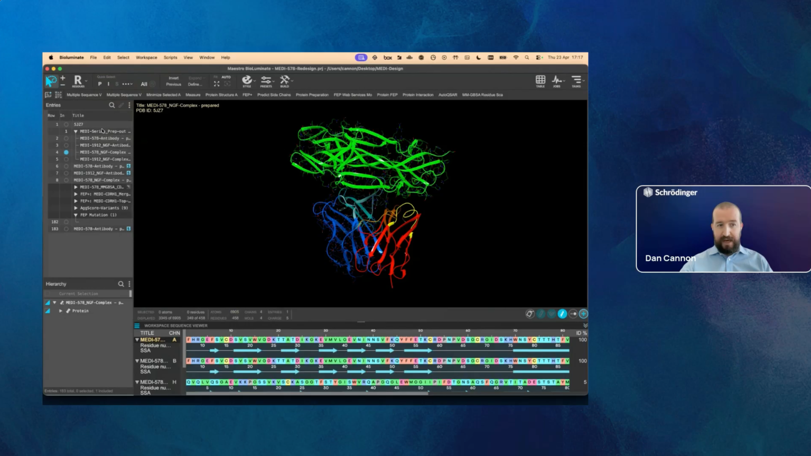The height and width of the screenshot is (456, 811).
Task: Collapse the FEP Mutation (1) group
Action: [76, 215]
